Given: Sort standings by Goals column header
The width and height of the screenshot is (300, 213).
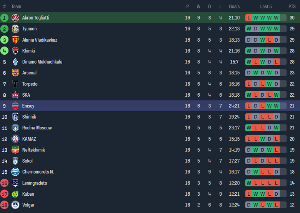Looking at the screenshot, I should click(234, 7).
